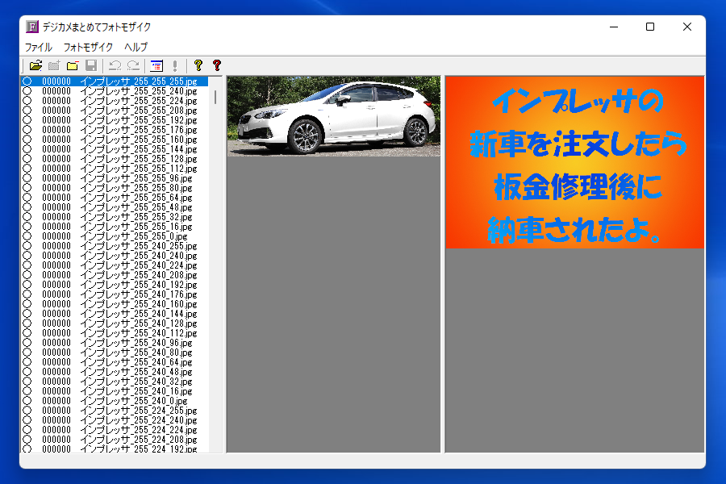The width and height of the screenshot is (726, 484).
Task: Toggle the circle beside インプレッサ_255_255_0.jpg
Action: [27, 236]
